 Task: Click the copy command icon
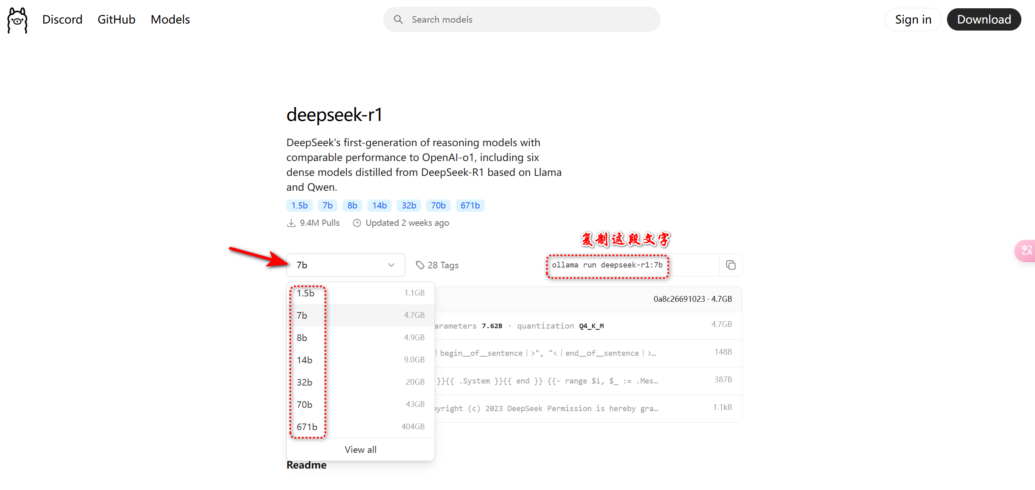pyautogui.click(x=730, y=265)
